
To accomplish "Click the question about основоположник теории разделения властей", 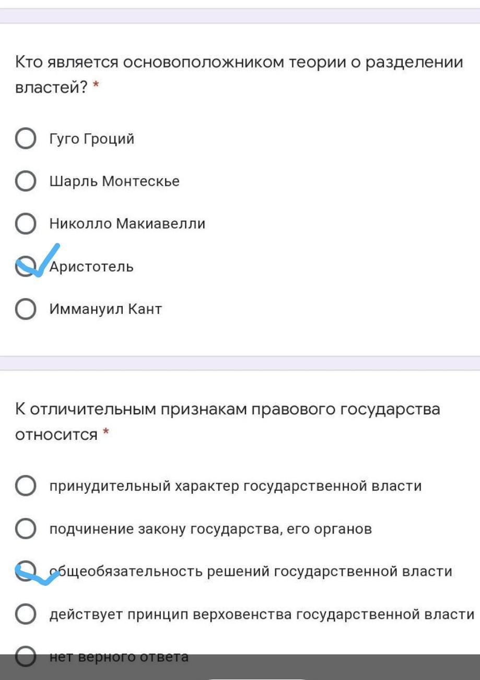I will [x=239, y=74].
